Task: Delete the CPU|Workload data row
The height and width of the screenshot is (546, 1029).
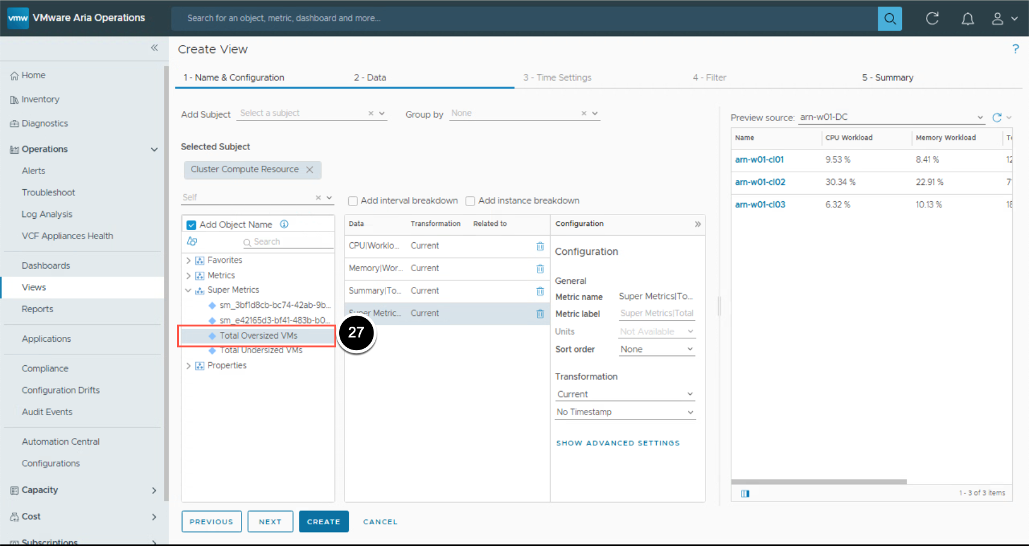Action: click(540, 246)
